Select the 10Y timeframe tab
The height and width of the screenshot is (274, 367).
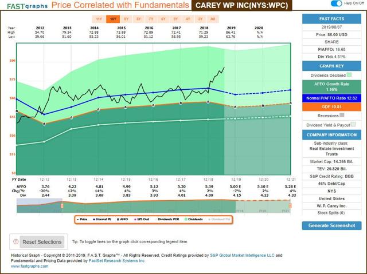pos(113,19)
